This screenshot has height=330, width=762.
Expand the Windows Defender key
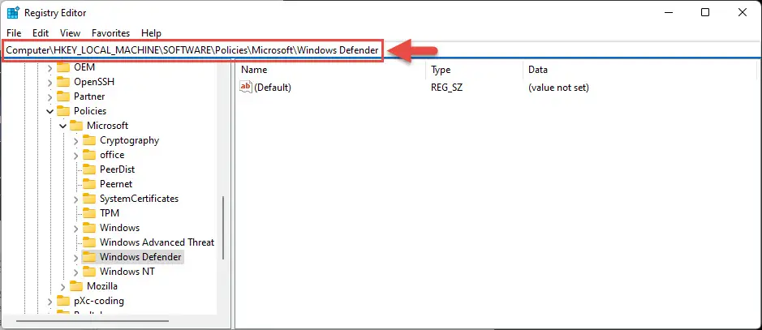click(75, 257)
